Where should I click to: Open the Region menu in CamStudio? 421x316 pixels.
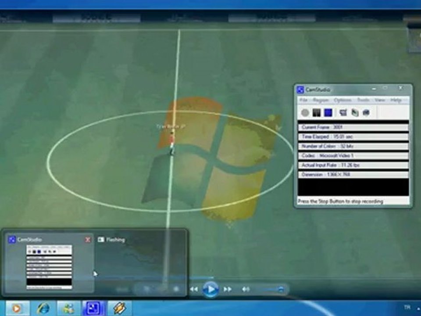coord(321,100)
